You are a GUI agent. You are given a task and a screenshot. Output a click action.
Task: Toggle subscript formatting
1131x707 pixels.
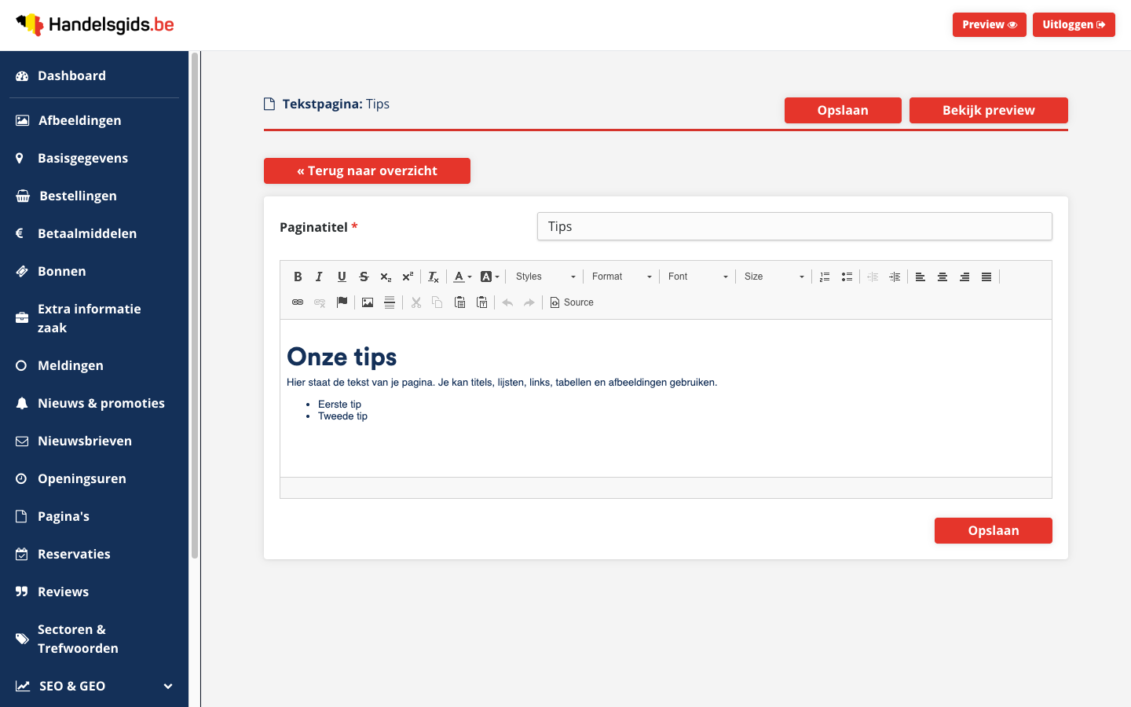click(x=386, y=277)
